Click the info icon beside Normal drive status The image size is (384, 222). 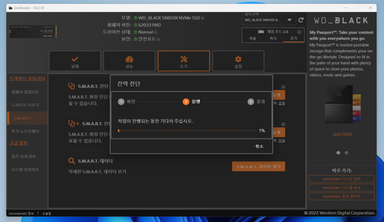[156, 32]
